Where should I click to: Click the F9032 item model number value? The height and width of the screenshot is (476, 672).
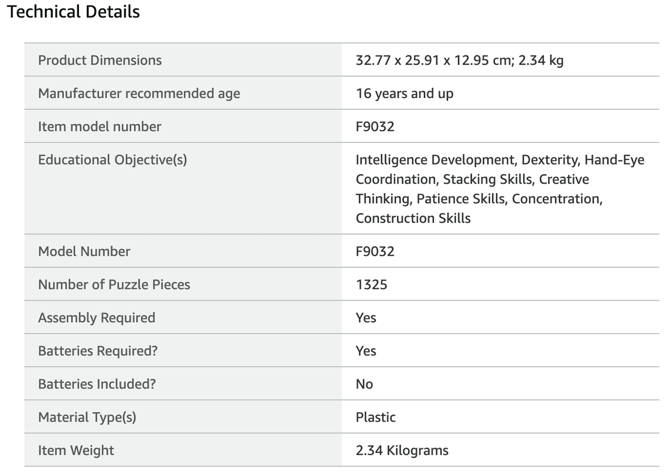pos(375,127)
